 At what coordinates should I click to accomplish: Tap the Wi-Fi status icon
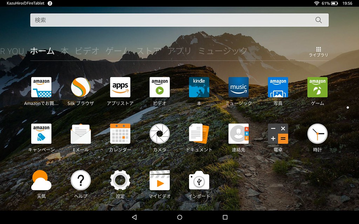point(317,3)
